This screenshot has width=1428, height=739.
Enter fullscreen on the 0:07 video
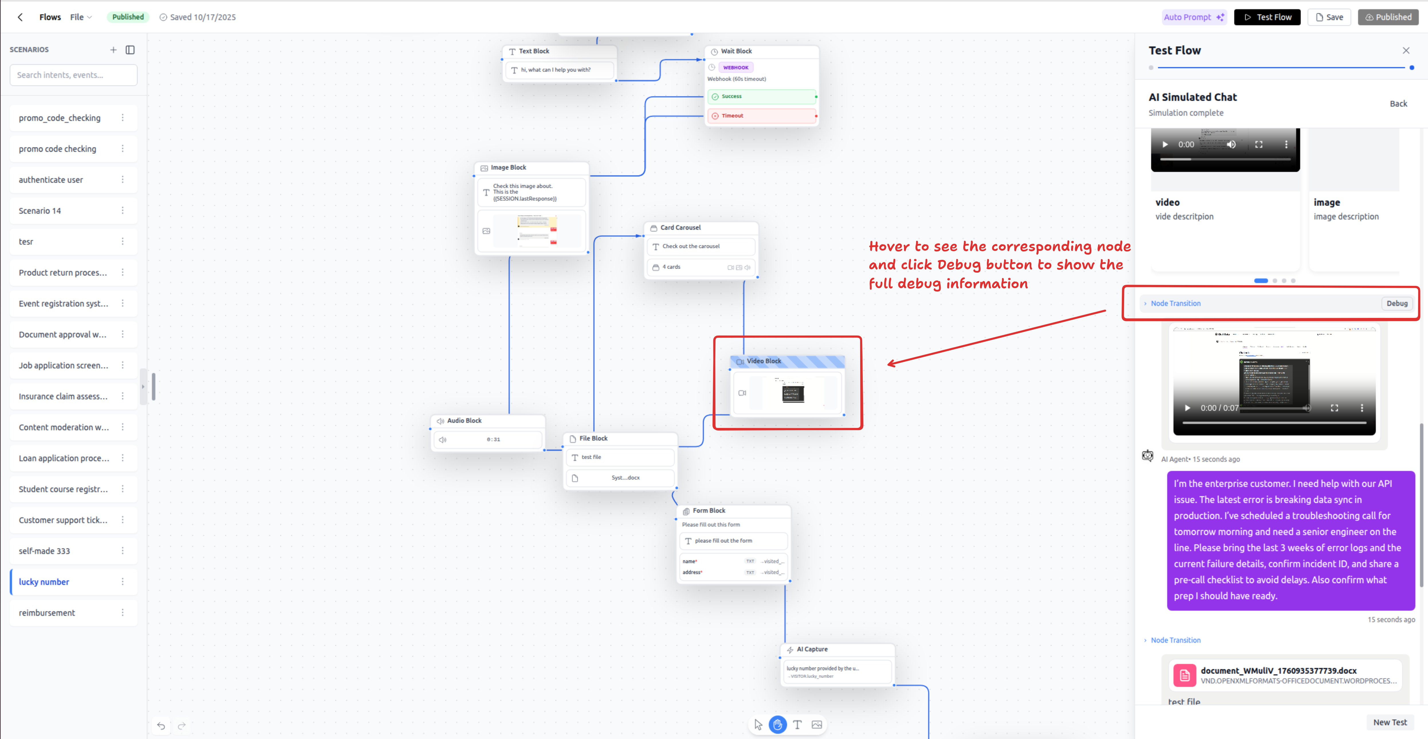[x=1334, y=408]
